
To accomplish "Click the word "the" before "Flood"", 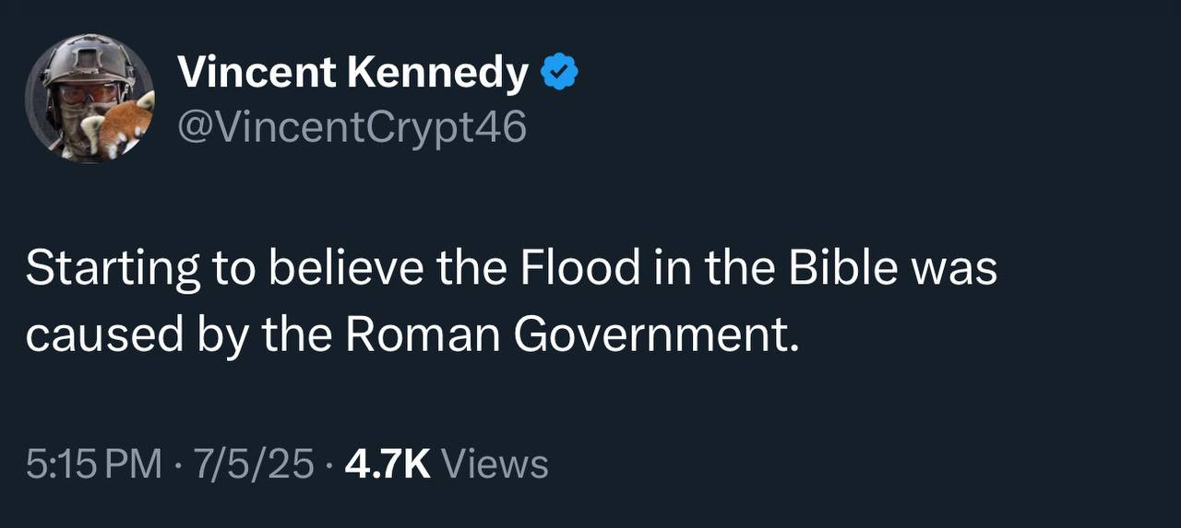I will 472,269.
